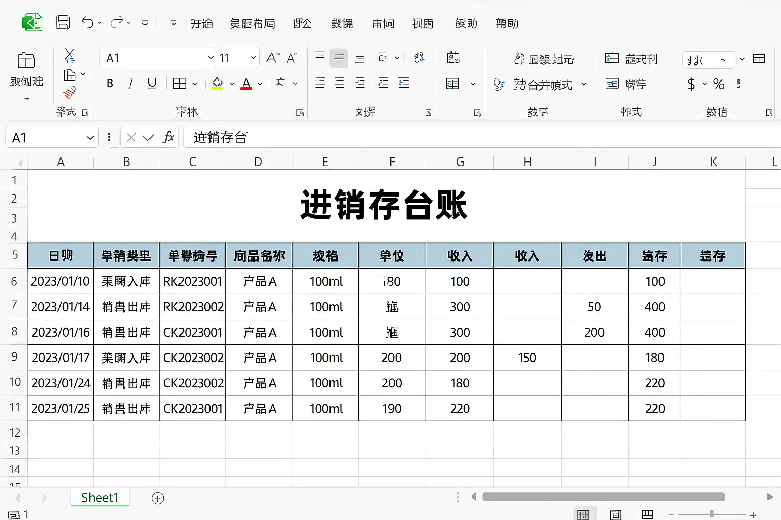Toggle Bold formatting
781x520 pixels.
[110, 83]
